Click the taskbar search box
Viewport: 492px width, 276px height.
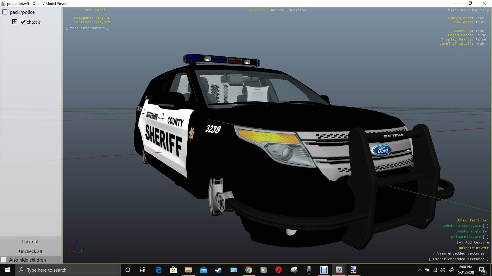(x=68, y=270)
